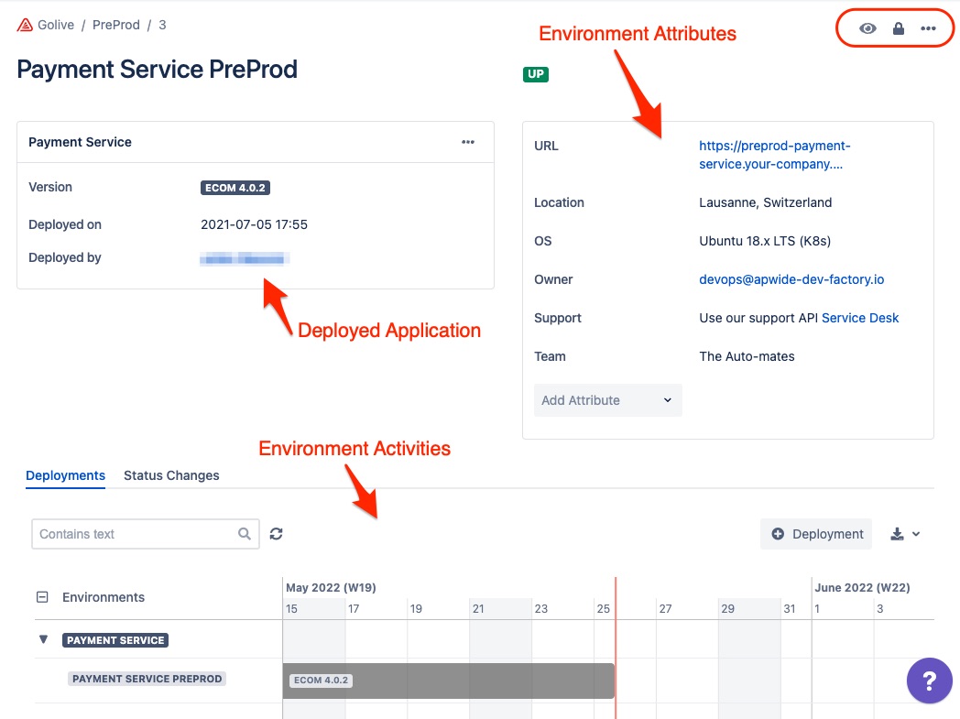960x719 pixels.
Task: Open the preprod payment service URL
Action: (774, 155)
